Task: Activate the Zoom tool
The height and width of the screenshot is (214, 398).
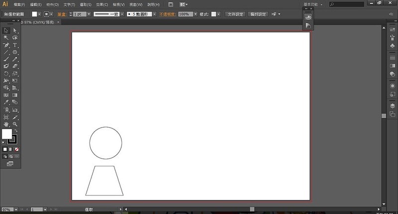Action: 15,124
